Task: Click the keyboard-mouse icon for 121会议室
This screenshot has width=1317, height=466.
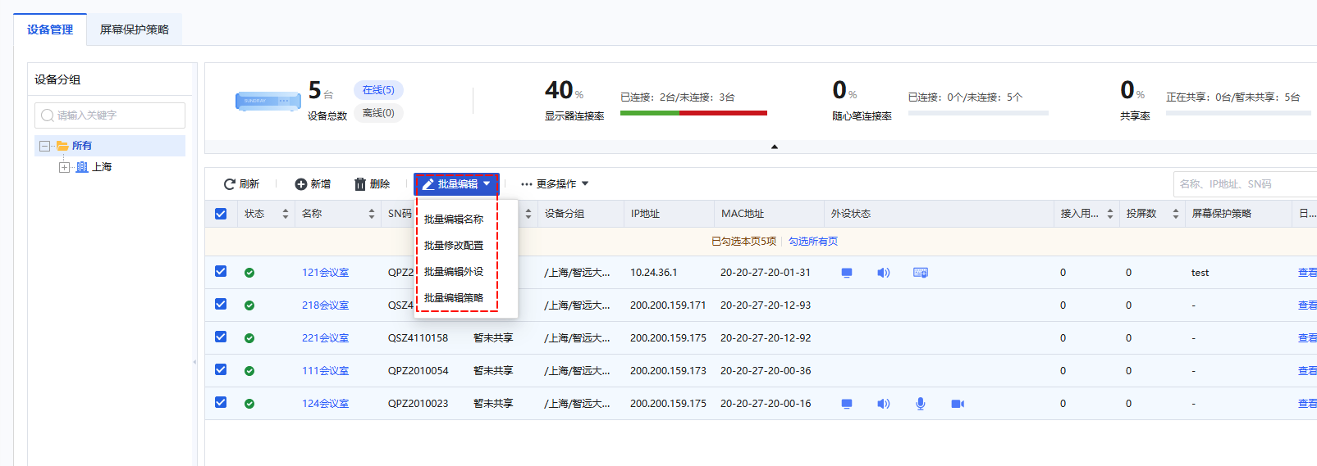Action: click(x=921, y=273)
